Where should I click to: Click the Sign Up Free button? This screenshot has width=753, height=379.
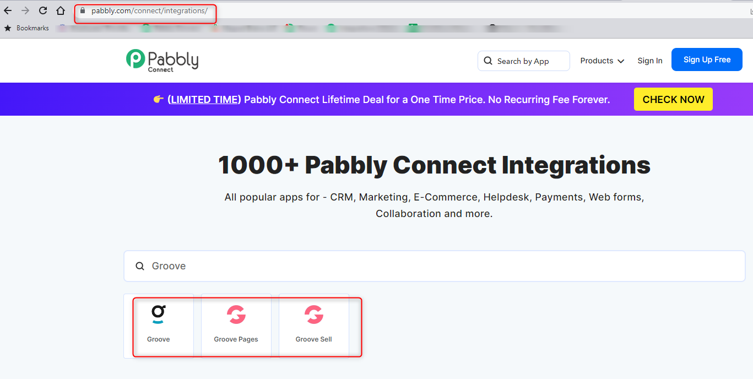(x=707, y=59)
